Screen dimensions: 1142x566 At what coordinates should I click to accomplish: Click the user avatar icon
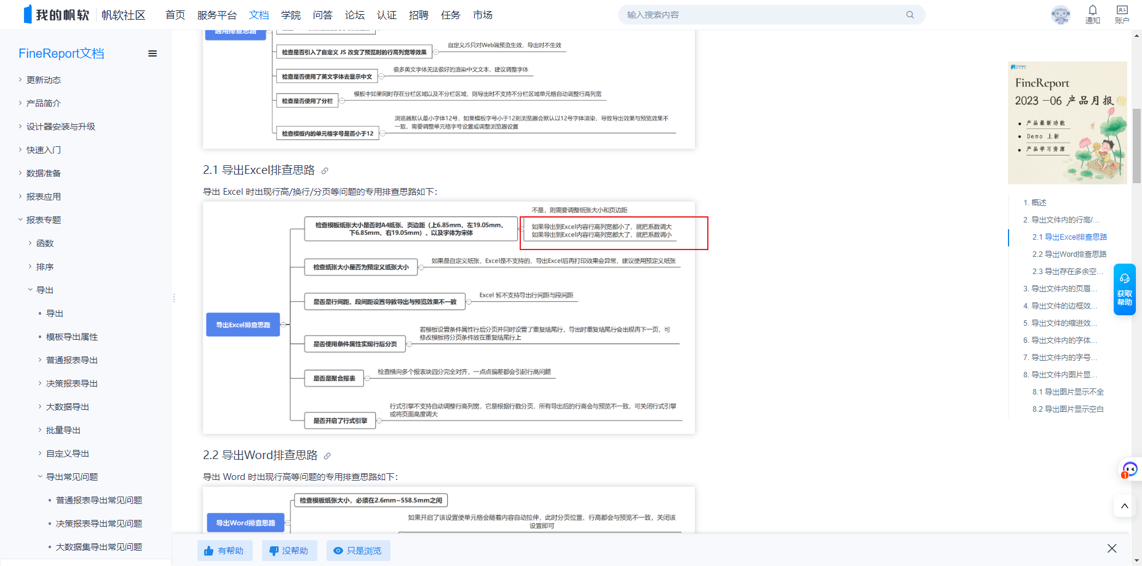(x=1061, y=15)
